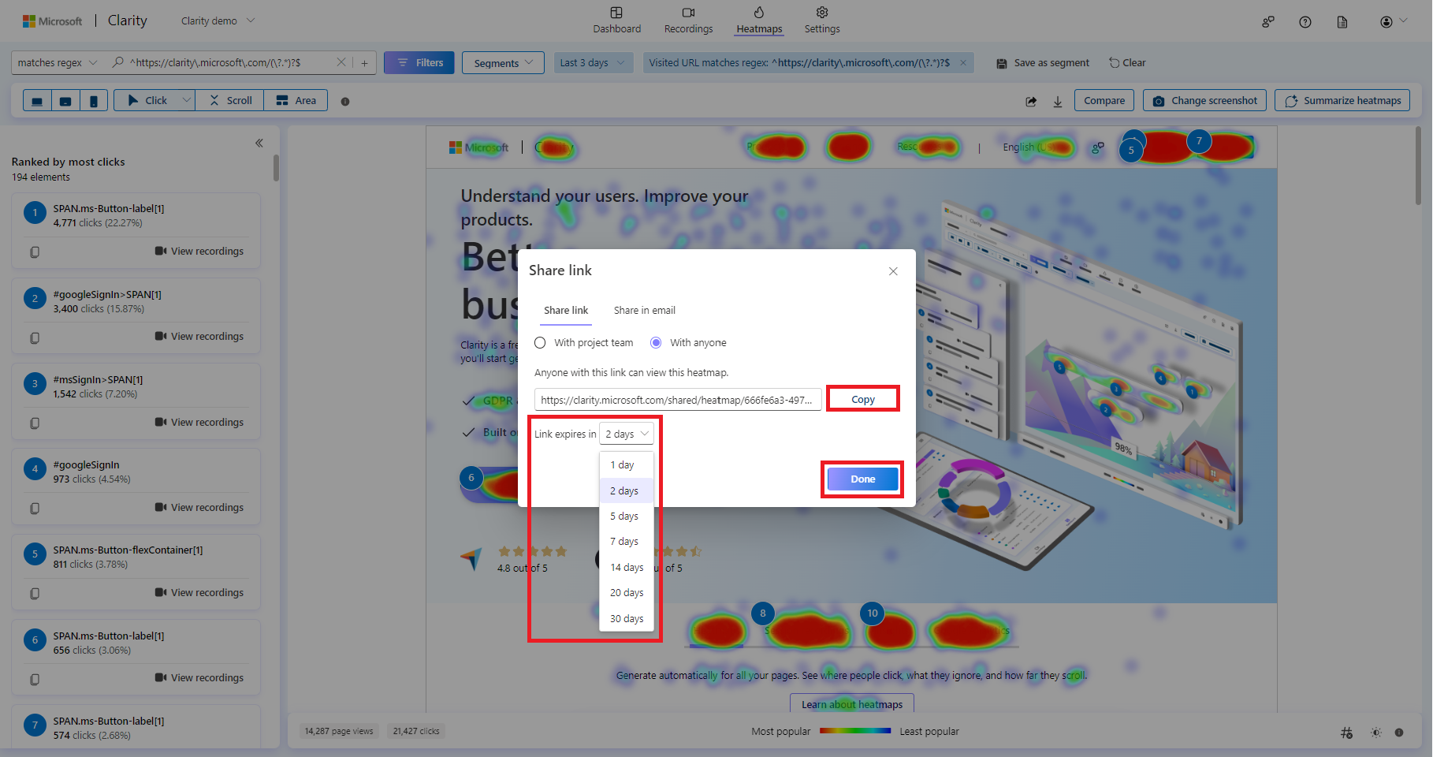Copy the shared heatmap link
1433x757 pixels.
pos(863,399)
